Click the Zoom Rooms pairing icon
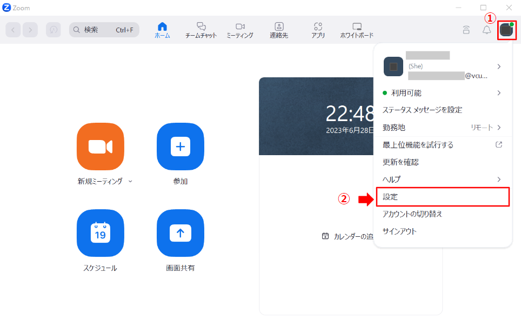The width and height of the screenshot is (521, 326). tap(466, 30)
